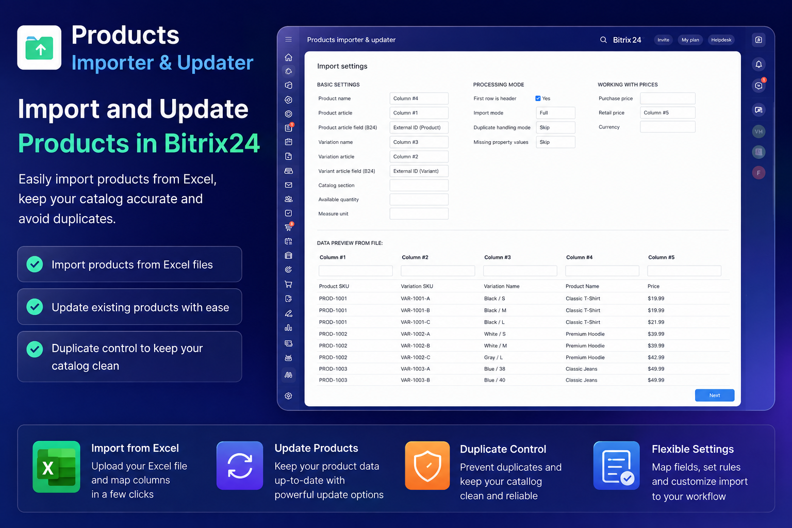Open the Measure unit dropdown

(x=419, y=213)
